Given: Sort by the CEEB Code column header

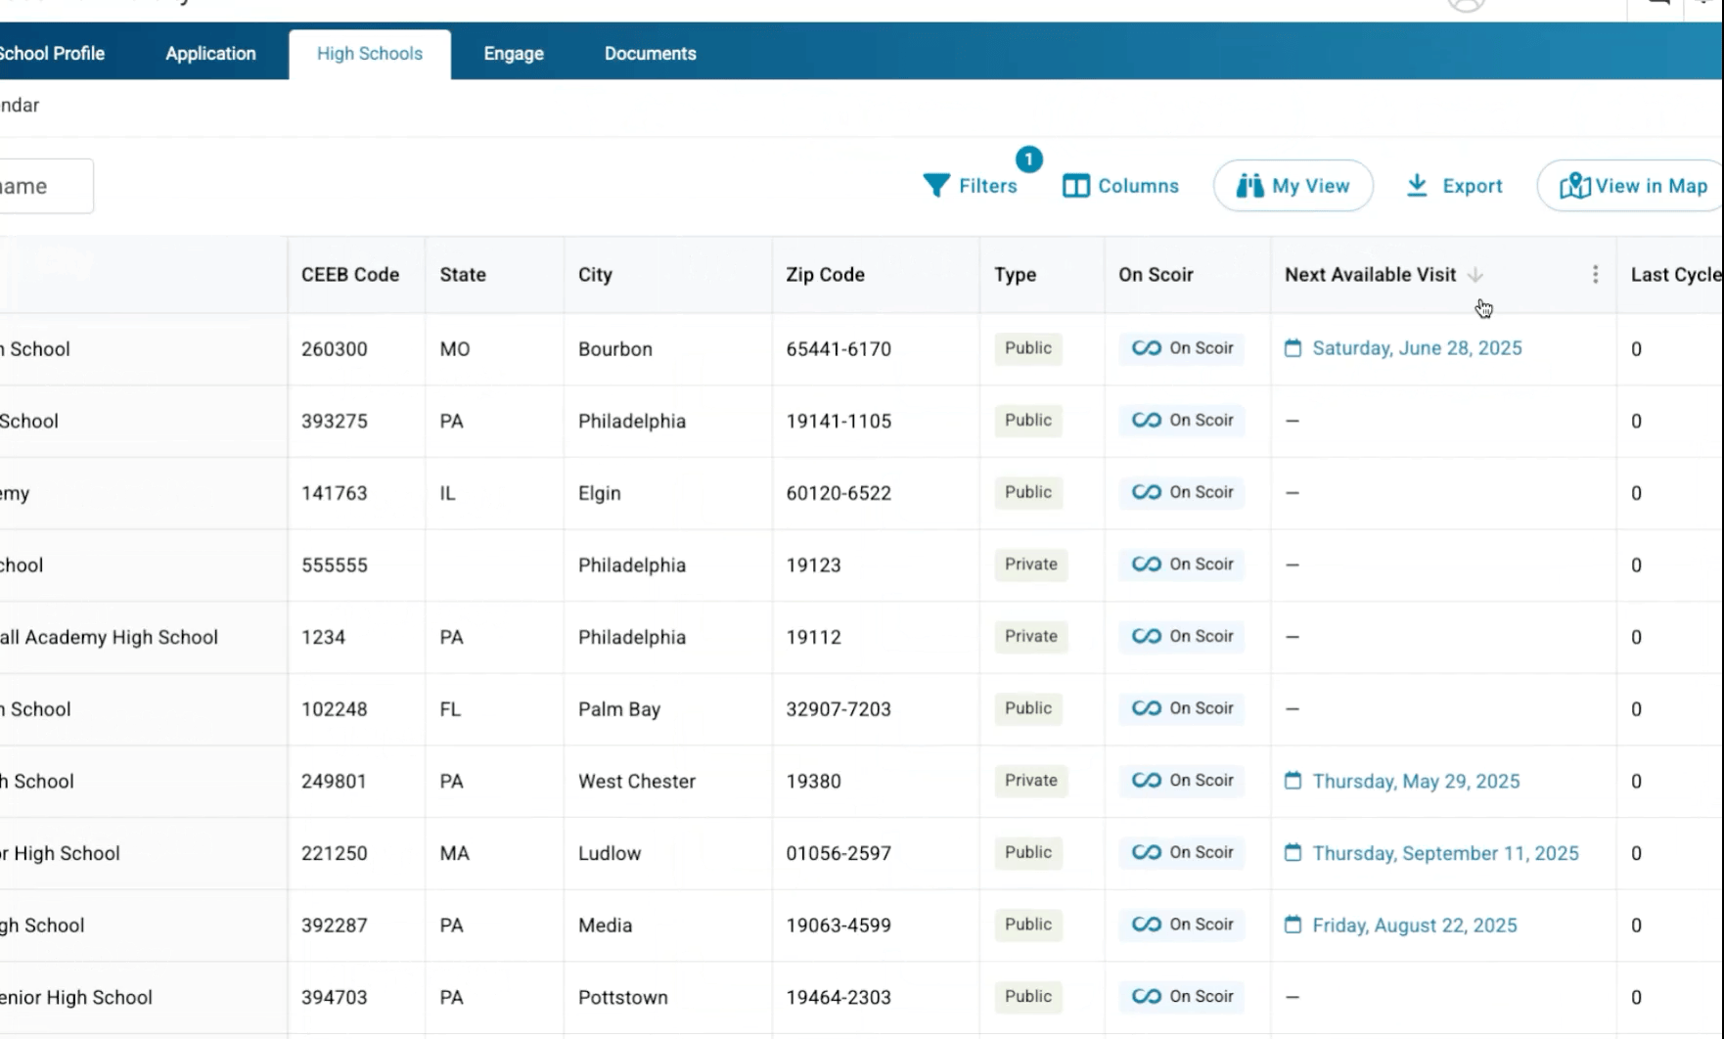Looking at the screenshot, I should pyautogui.click(x=349, y=275).
